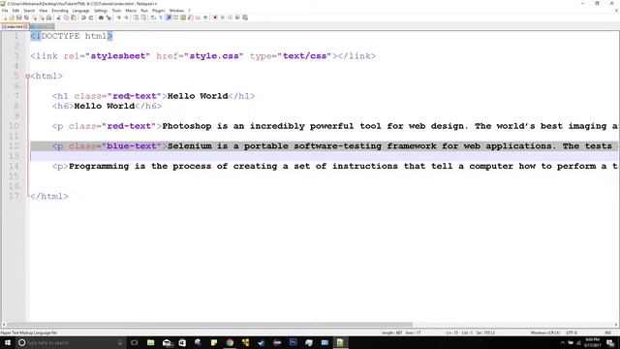Click the taskbar search box
This screenshot has height=349, width=620.
71,342
